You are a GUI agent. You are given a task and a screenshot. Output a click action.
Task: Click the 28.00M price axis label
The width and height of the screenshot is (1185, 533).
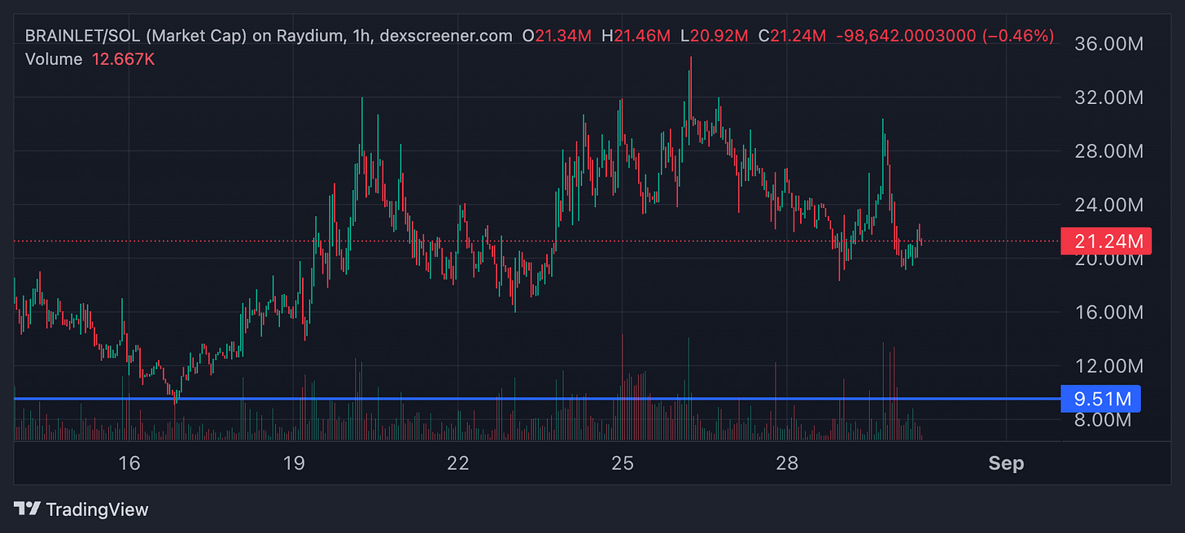tap(1108, 151)
